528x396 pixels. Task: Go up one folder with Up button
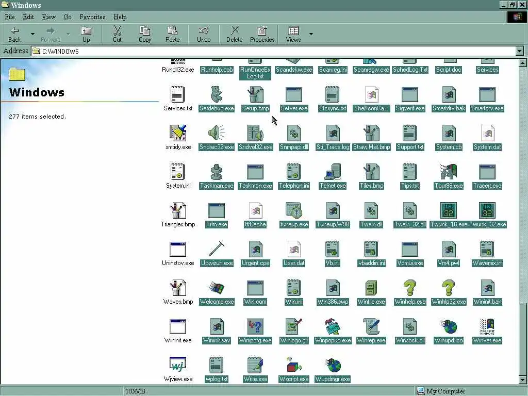click(86, 34)
